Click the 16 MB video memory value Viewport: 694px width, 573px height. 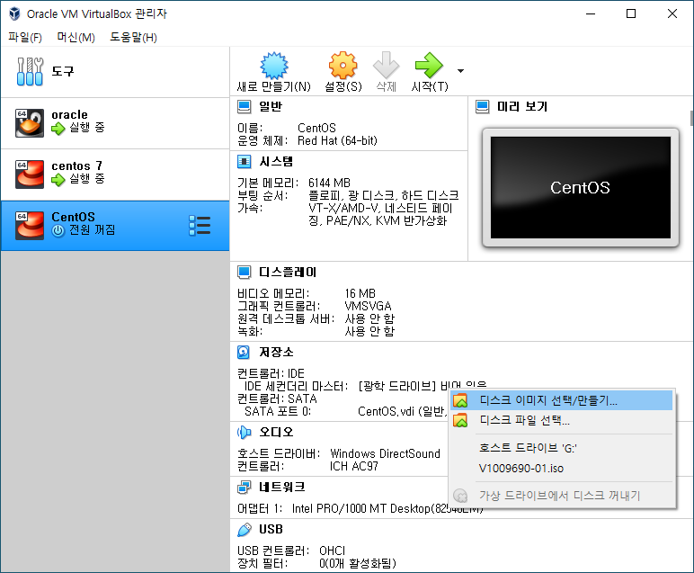pyautogui.click(x=360, y=293)
